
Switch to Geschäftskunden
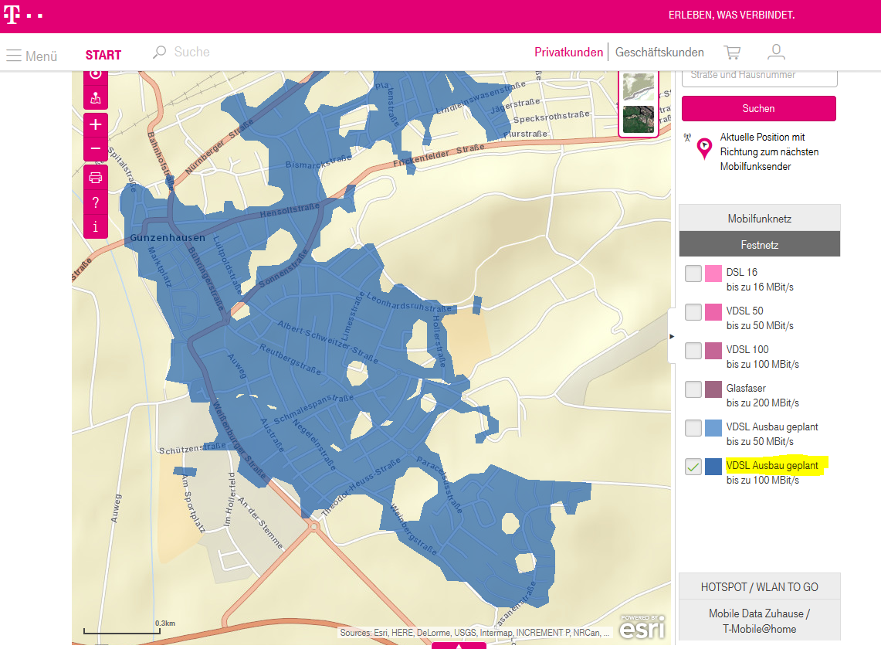pos(659,53)
